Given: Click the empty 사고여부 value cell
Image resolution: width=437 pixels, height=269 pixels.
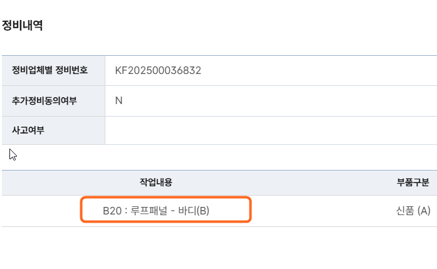Looking at the screenshot, I should point(270,130).
